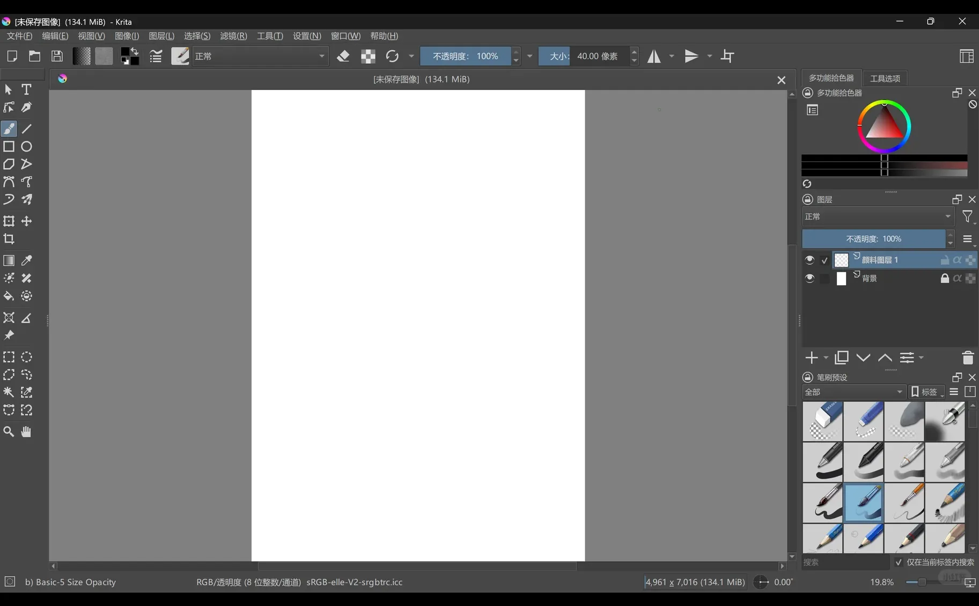Screen dimensions: 979x606
Task: Pick the Crop tool
Action: point(9,240)
